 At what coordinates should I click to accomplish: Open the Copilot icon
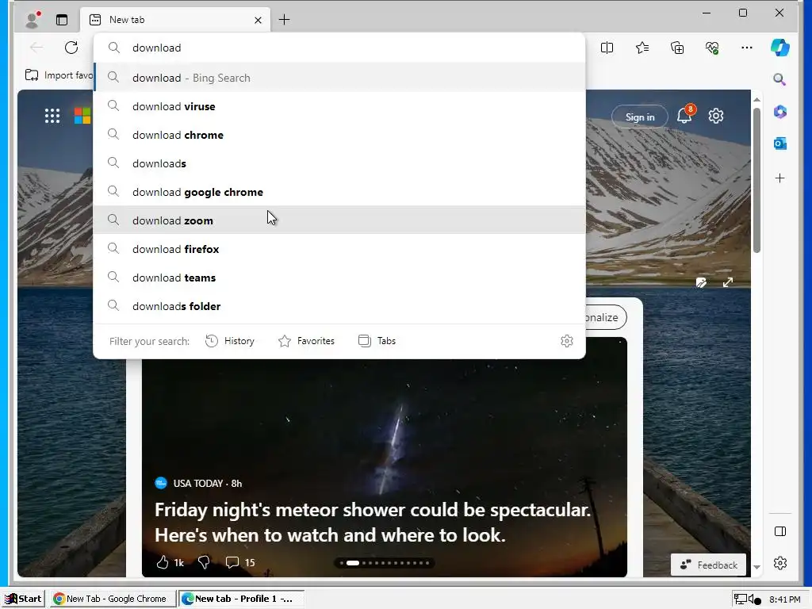coord(780,48)
